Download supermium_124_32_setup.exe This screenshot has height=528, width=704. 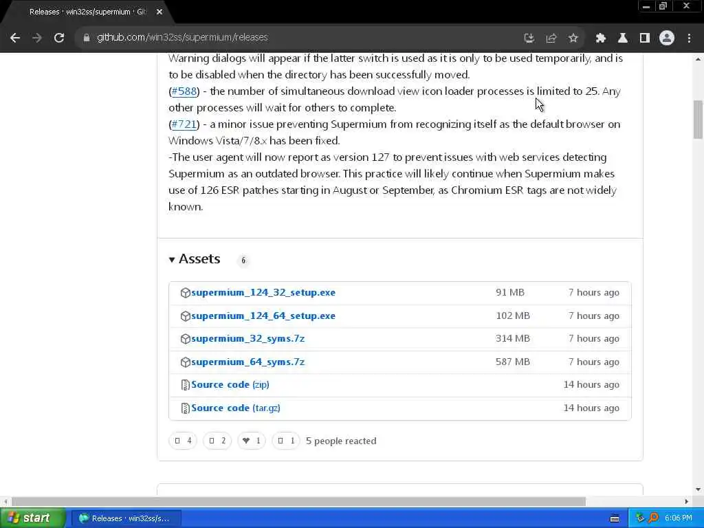[x=263, y=293]
